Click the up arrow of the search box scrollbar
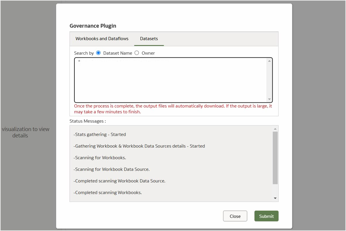Viewport: 346px width, 231px height. point(270,60)
